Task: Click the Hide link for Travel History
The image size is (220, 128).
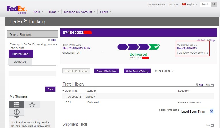Action: [208, 85]
